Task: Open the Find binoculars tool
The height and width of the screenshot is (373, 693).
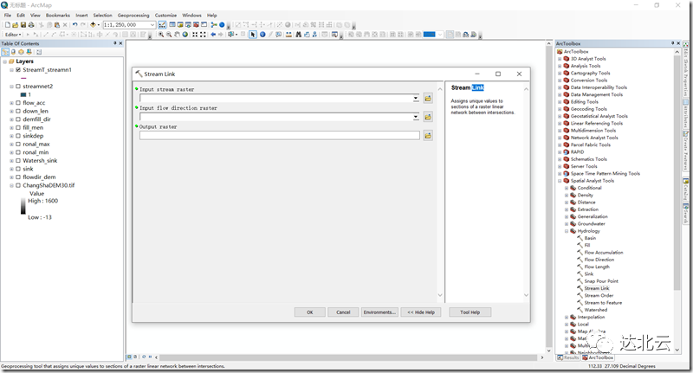Action: pyautogui.click(x=298, y=35)
